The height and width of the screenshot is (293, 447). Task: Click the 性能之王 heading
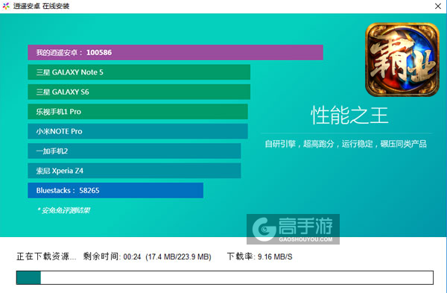349,116
